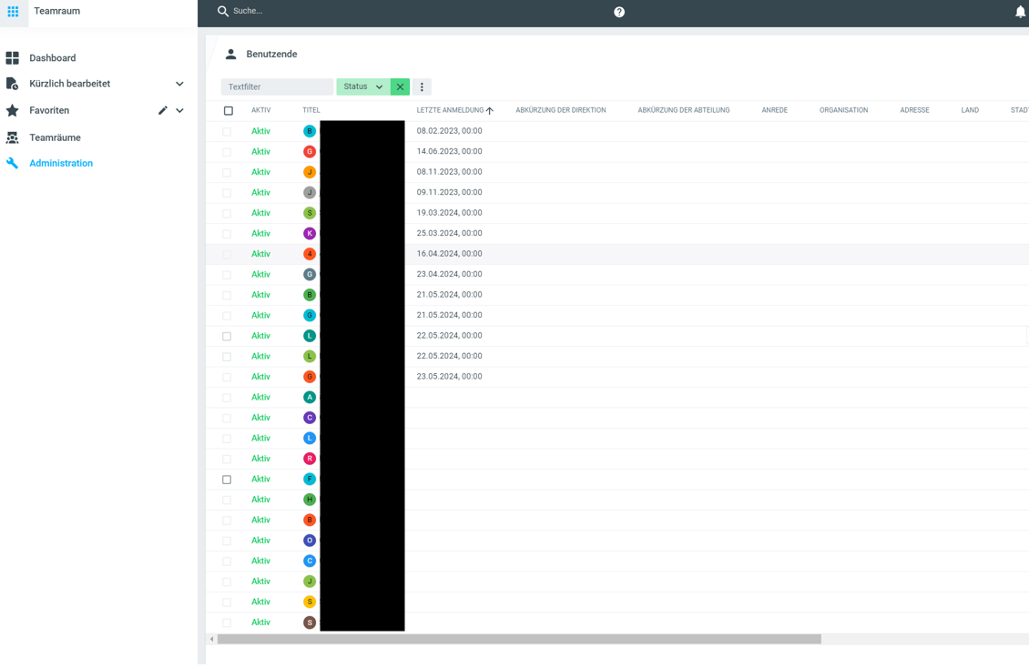Screen dimensions: 1029x668
Task: Toggle the select-all checkbox in header
Action: (x=229, y=111)
